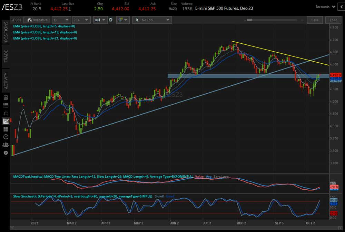Open chart settings gear icon
The image size is (345, 232).
[x=111, y=20]
